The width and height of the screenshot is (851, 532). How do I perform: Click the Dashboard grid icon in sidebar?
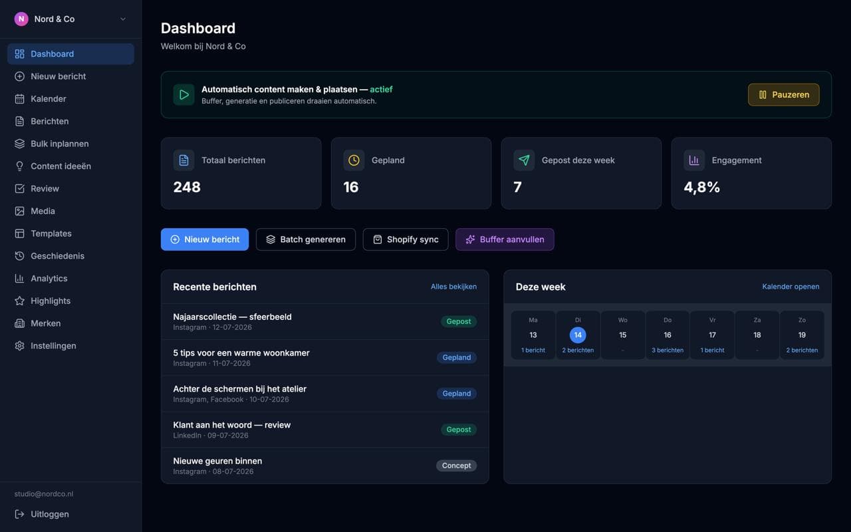[x=19, y=54]
